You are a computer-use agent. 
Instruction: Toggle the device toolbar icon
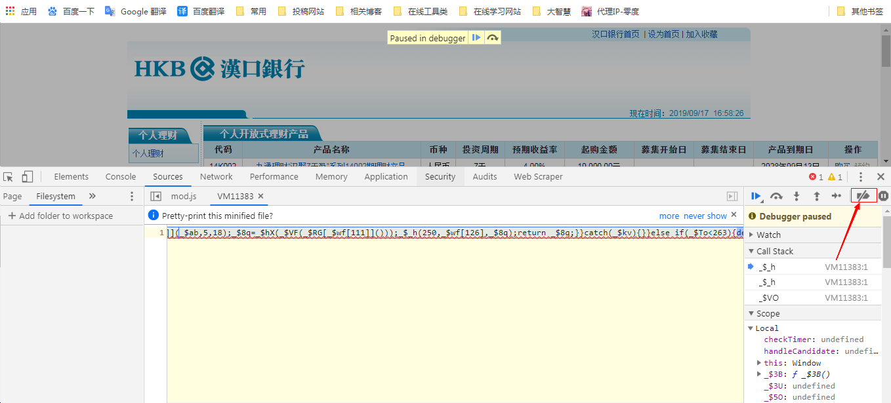[x=28, y=177]
